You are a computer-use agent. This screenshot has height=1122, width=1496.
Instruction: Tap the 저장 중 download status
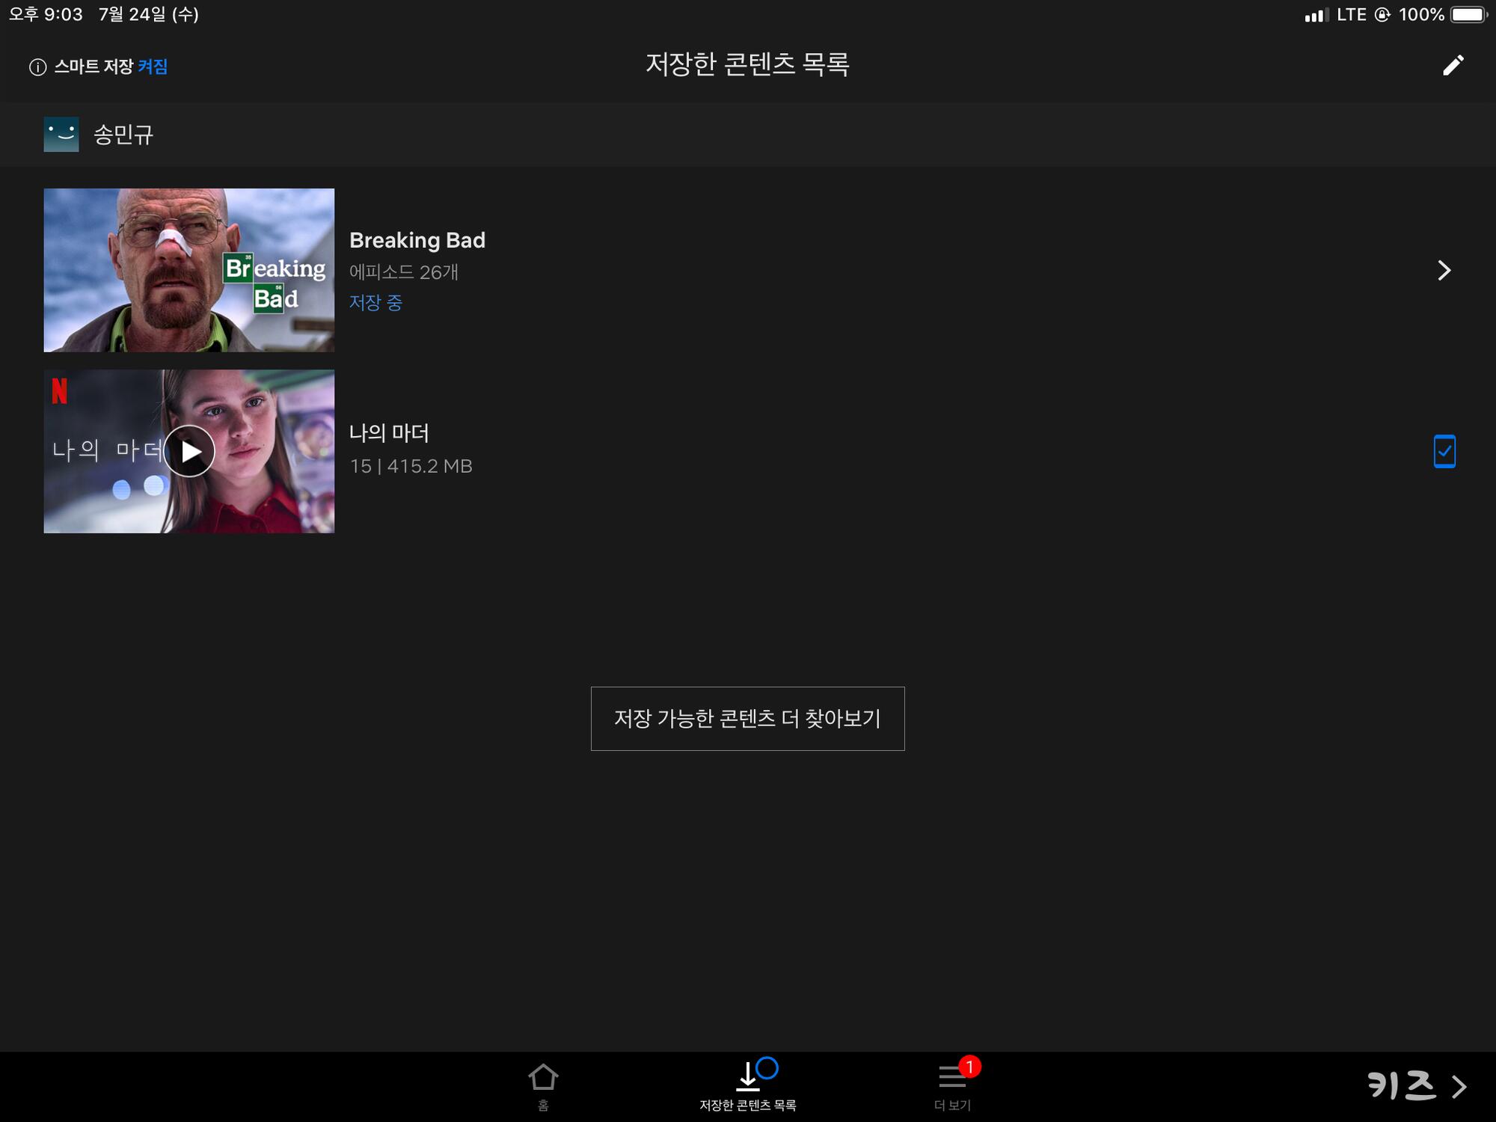(x=375, y=302)
